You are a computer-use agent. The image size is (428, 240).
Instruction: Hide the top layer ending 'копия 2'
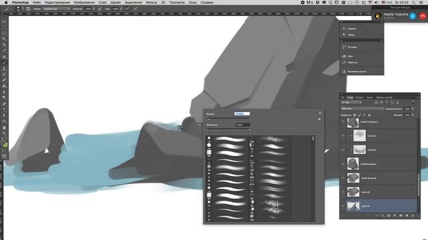click(x=343, y=122)
